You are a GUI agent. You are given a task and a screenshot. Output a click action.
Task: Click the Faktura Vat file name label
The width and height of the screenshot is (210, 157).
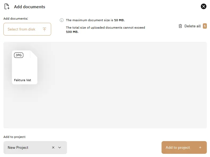tap(23, 80)
